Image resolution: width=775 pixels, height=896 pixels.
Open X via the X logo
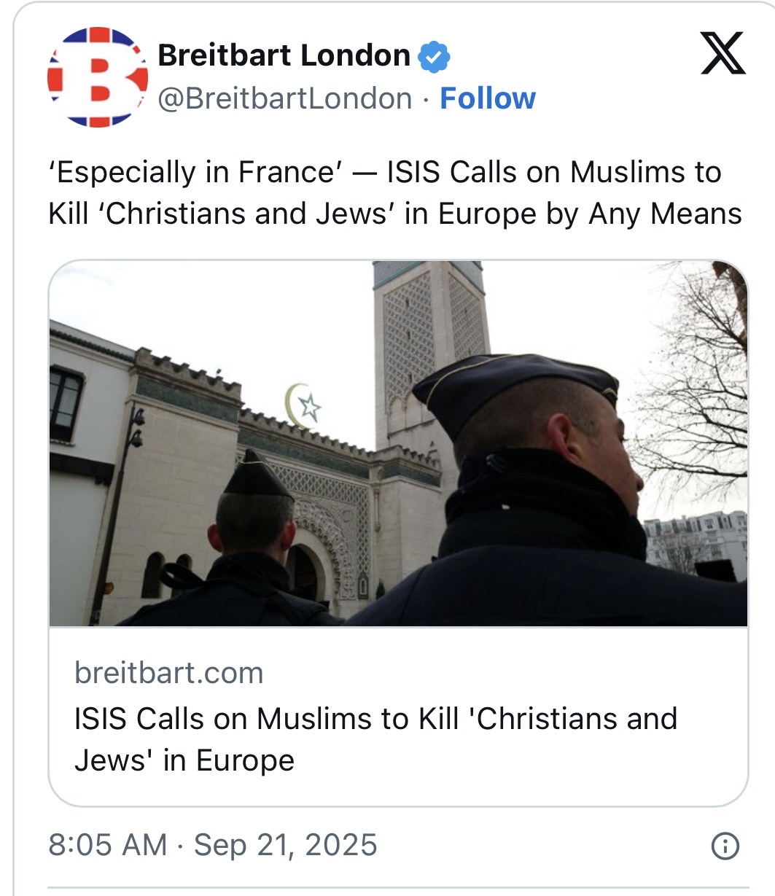click(723, 53)
